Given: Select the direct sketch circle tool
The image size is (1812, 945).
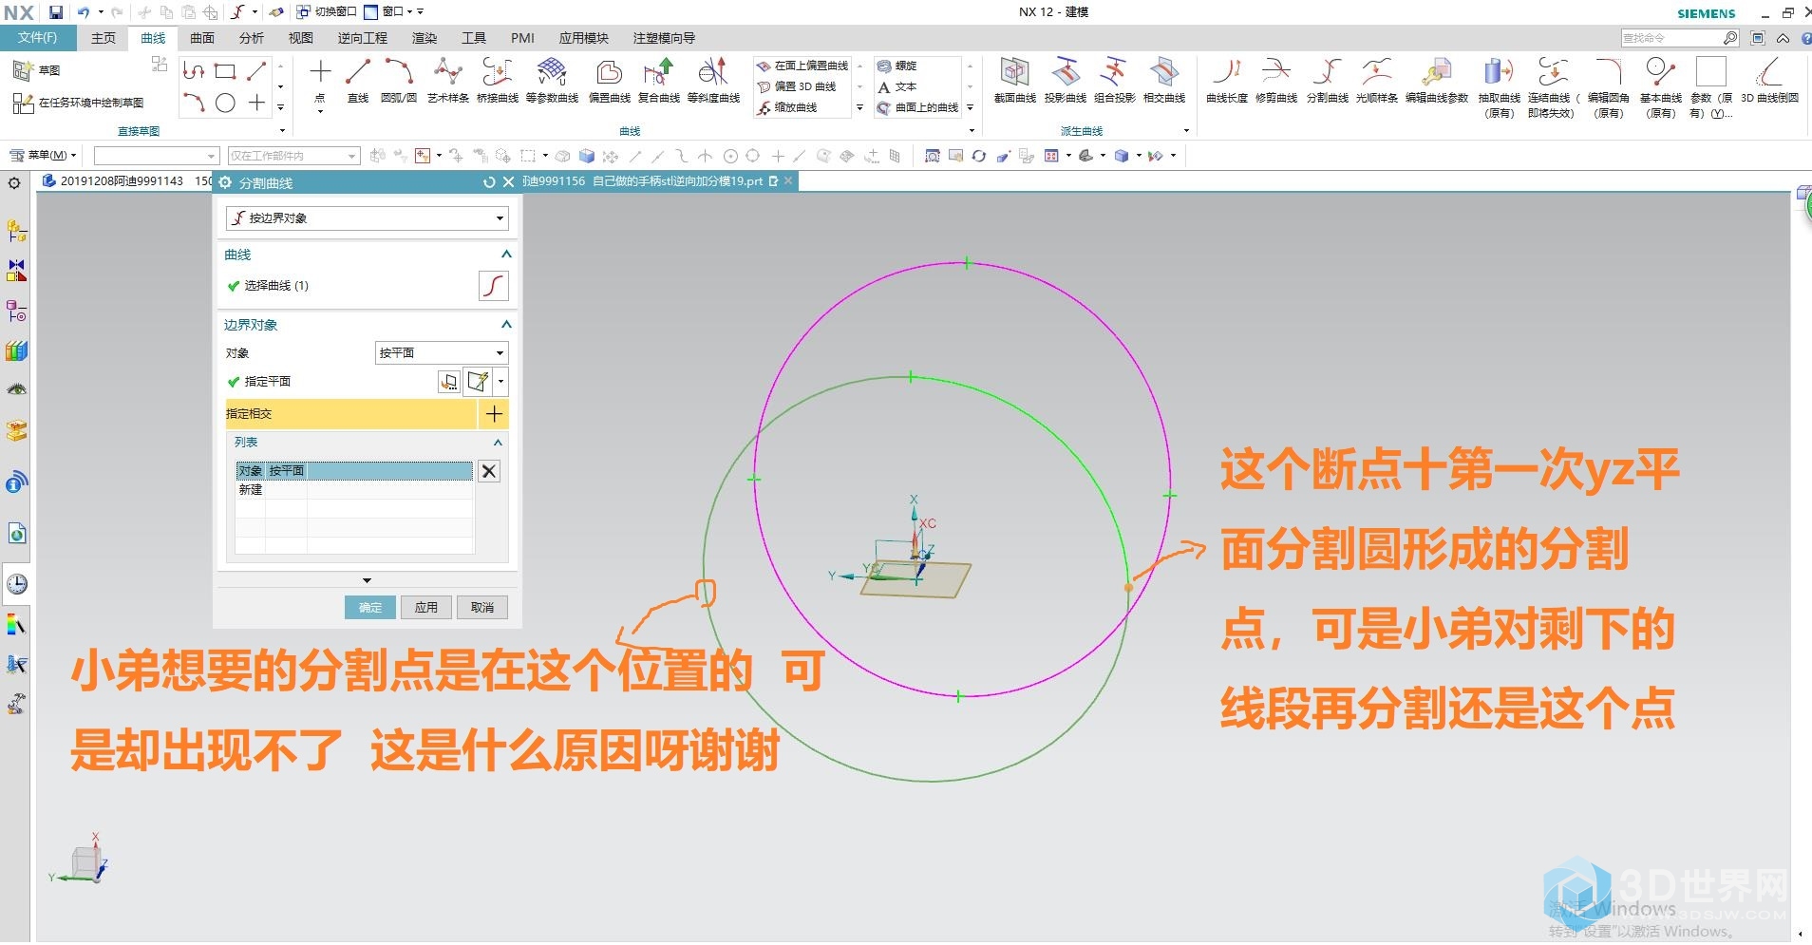Looking at the screenshot, I should tap(225, 104).
